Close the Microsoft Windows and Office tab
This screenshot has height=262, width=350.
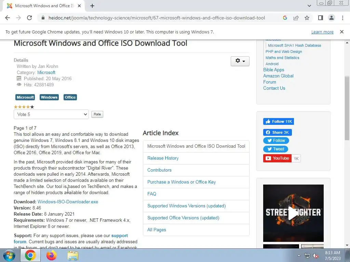[79, 6]
